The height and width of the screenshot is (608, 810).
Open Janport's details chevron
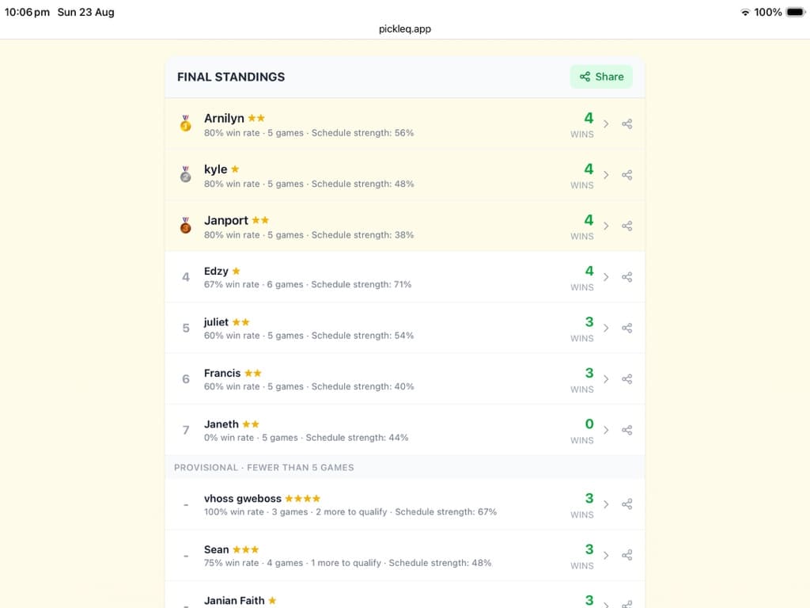tap(606, 226)
